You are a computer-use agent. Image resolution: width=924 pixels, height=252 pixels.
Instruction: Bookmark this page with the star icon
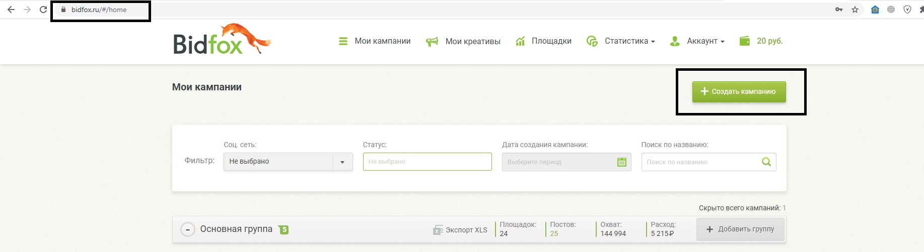point(855,10)
